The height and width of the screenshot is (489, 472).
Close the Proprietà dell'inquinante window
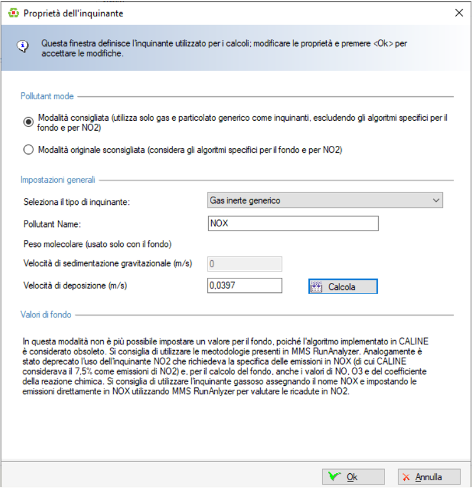(458, 13)
